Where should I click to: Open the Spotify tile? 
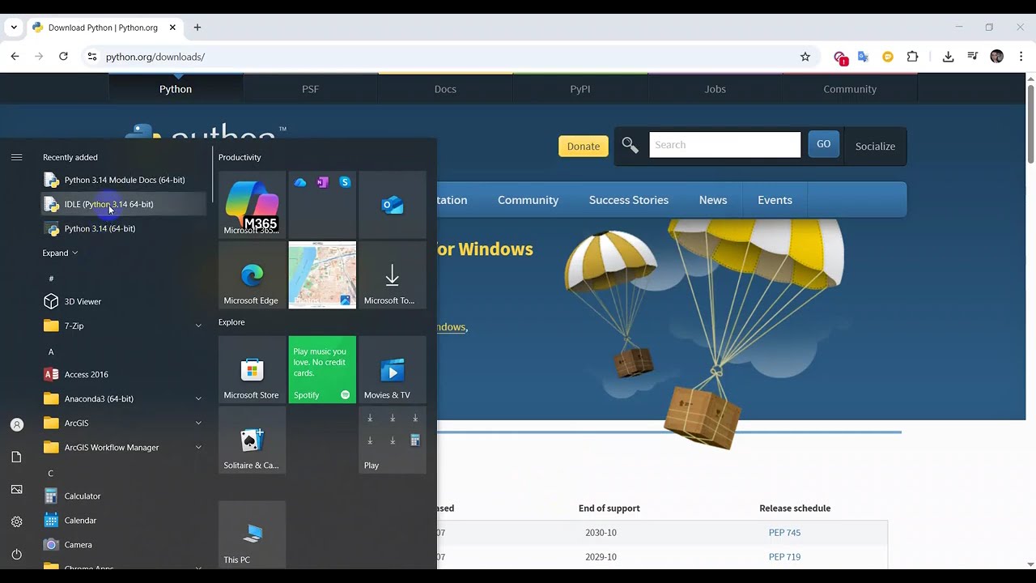(322, 369)
